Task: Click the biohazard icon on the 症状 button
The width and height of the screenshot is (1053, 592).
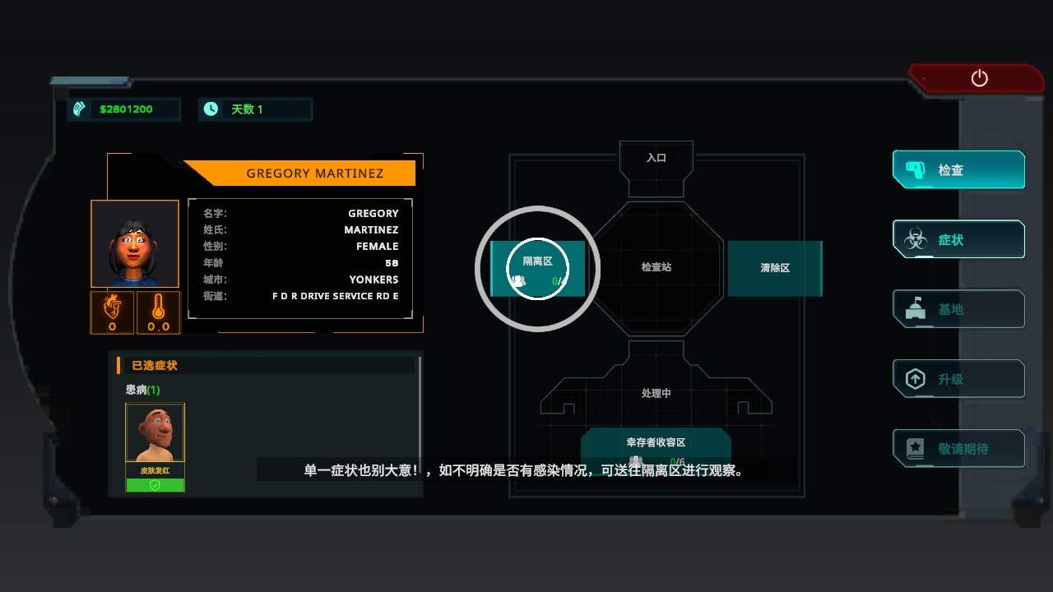Action: (x=915, y=239)
